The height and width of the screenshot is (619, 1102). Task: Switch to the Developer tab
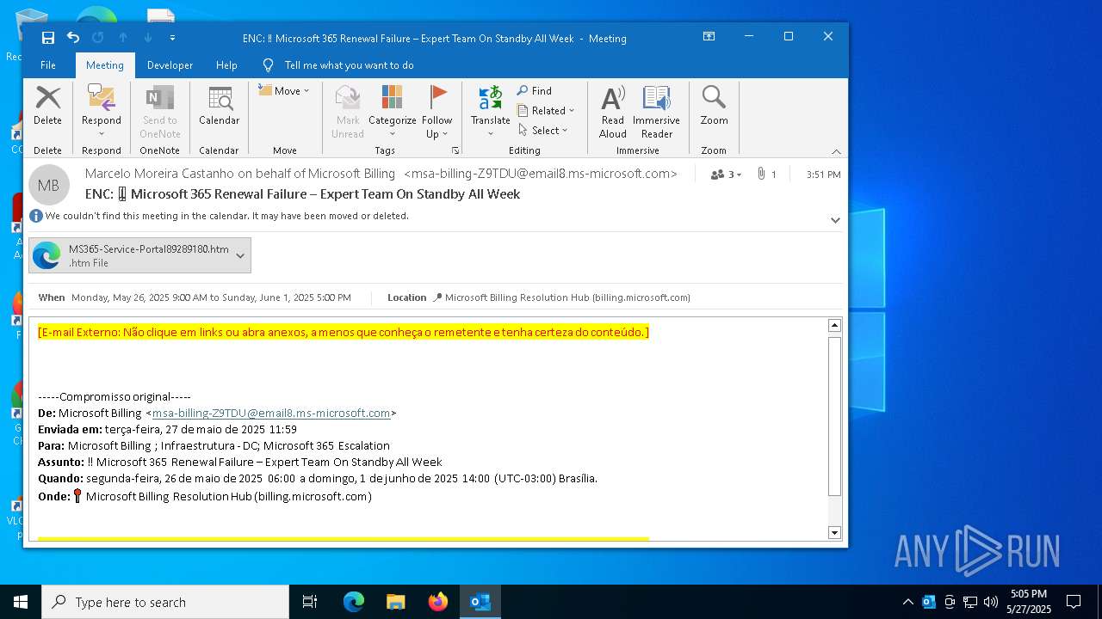point(170,65)
